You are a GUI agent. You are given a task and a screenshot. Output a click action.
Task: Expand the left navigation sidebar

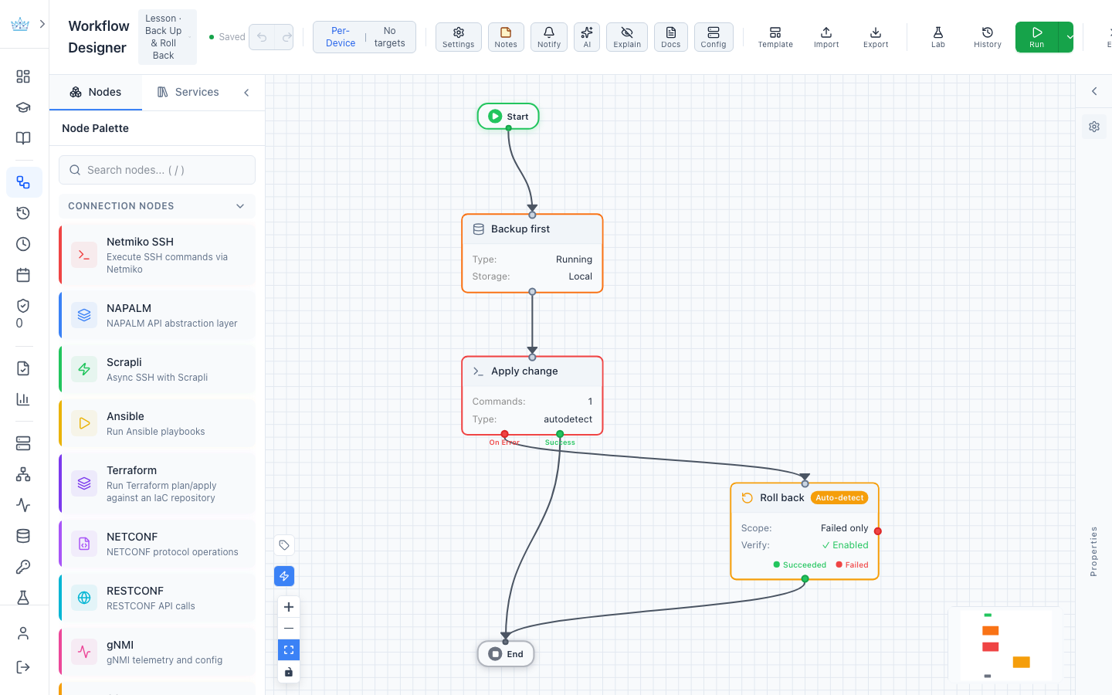pos(42,24)
